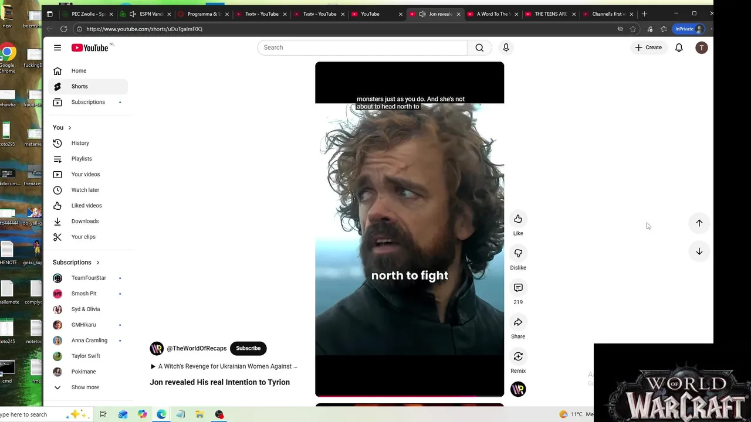751x422 pixels.
Task: Open TheWorldOfRecaps channel avatar
Action: pyautogui.click(x=157, y=348)
